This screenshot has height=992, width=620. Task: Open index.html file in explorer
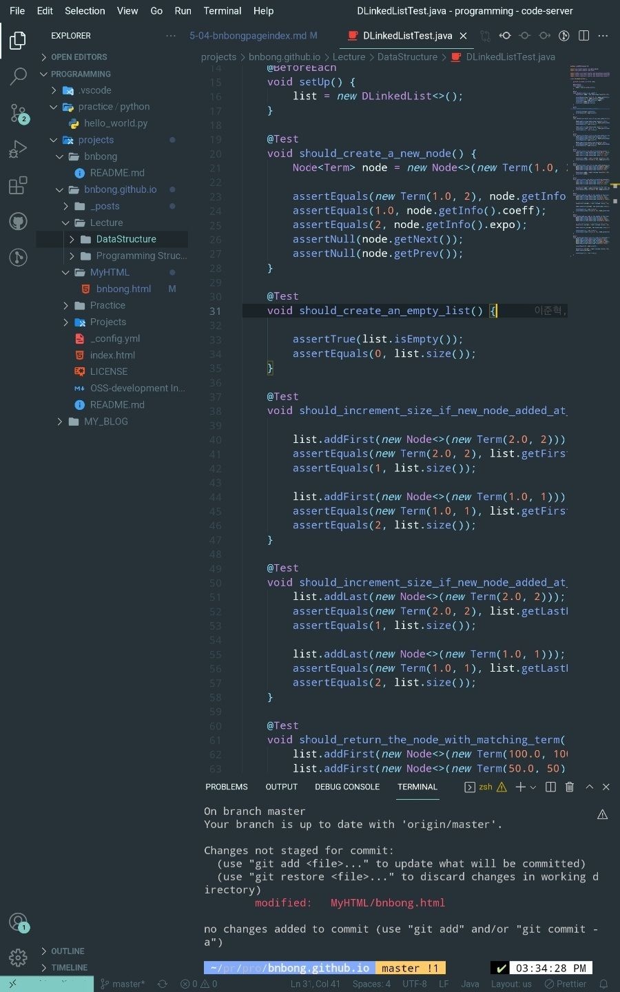tap(112, 355)
